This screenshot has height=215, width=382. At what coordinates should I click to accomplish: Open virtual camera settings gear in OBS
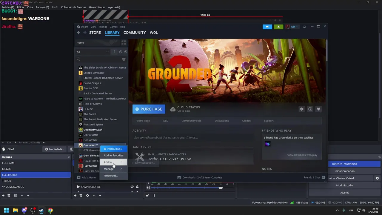coord(377,178)
